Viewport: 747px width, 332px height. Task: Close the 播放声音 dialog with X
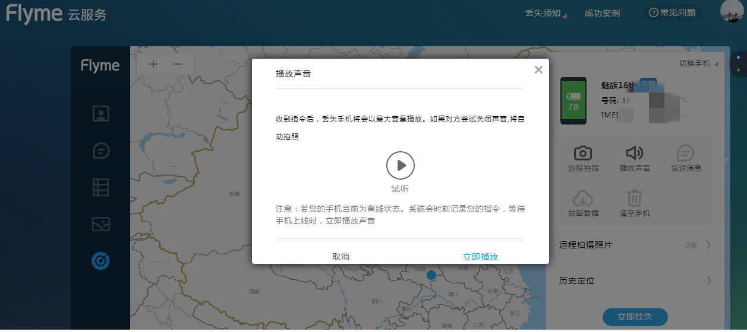click(538, 69)
